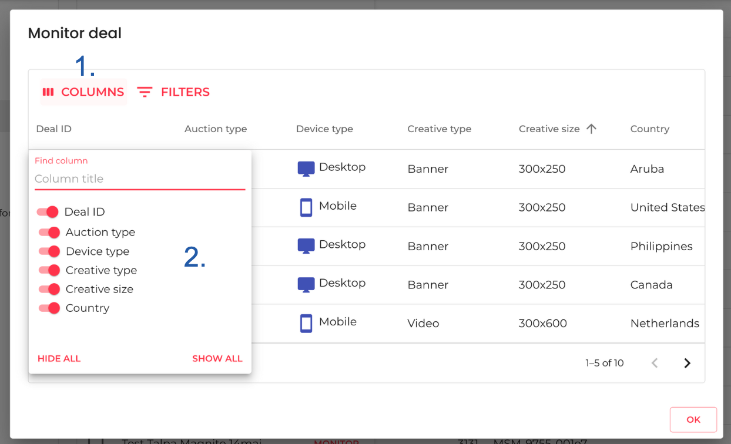
Task: Click the OK button
Action: point(693,419)
